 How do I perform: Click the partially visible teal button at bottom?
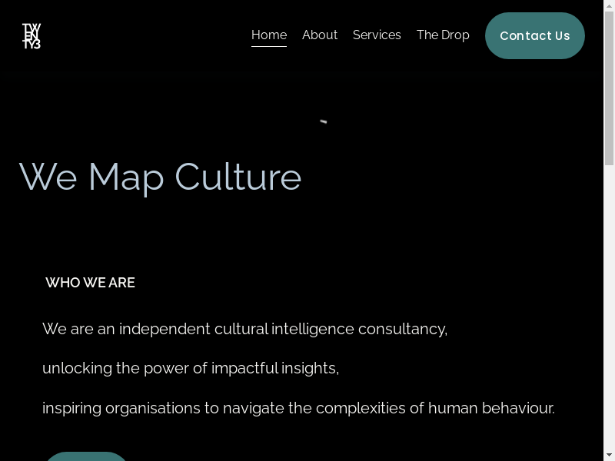[86, 456]
